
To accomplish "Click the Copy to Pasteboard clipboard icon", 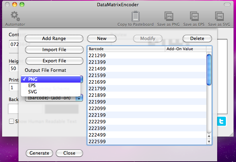I will tap(136, 16).
